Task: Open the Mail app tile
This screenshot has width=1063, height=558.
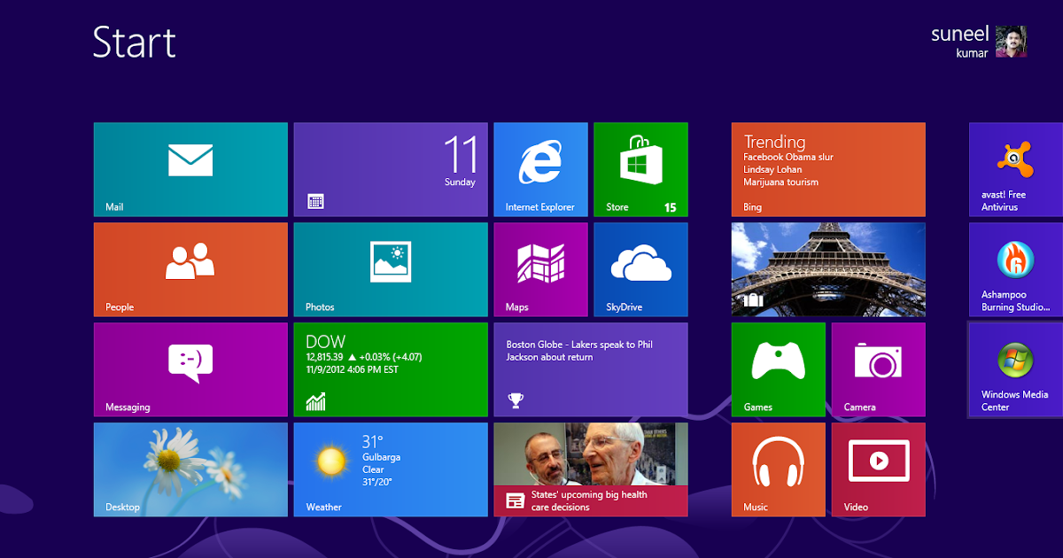Action: coord(190,168)
